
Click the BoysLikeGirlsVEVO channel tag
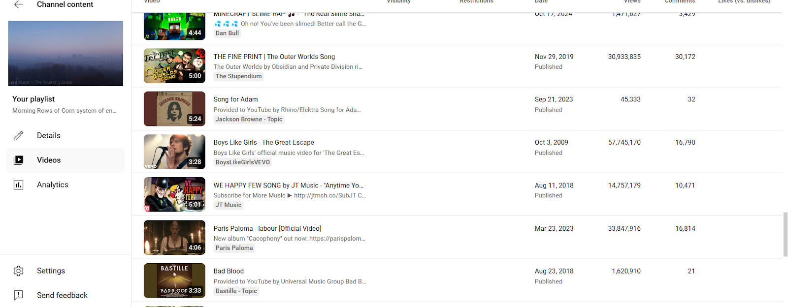tap(243, 162)
